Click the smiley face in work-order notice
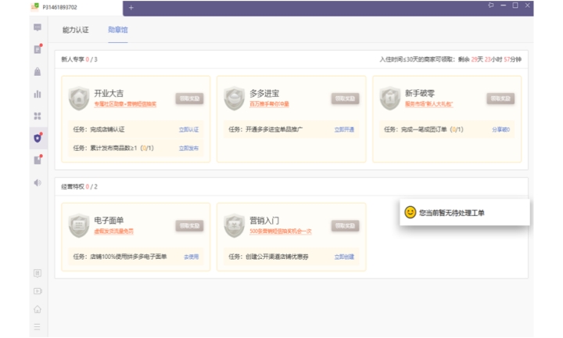 410,212
